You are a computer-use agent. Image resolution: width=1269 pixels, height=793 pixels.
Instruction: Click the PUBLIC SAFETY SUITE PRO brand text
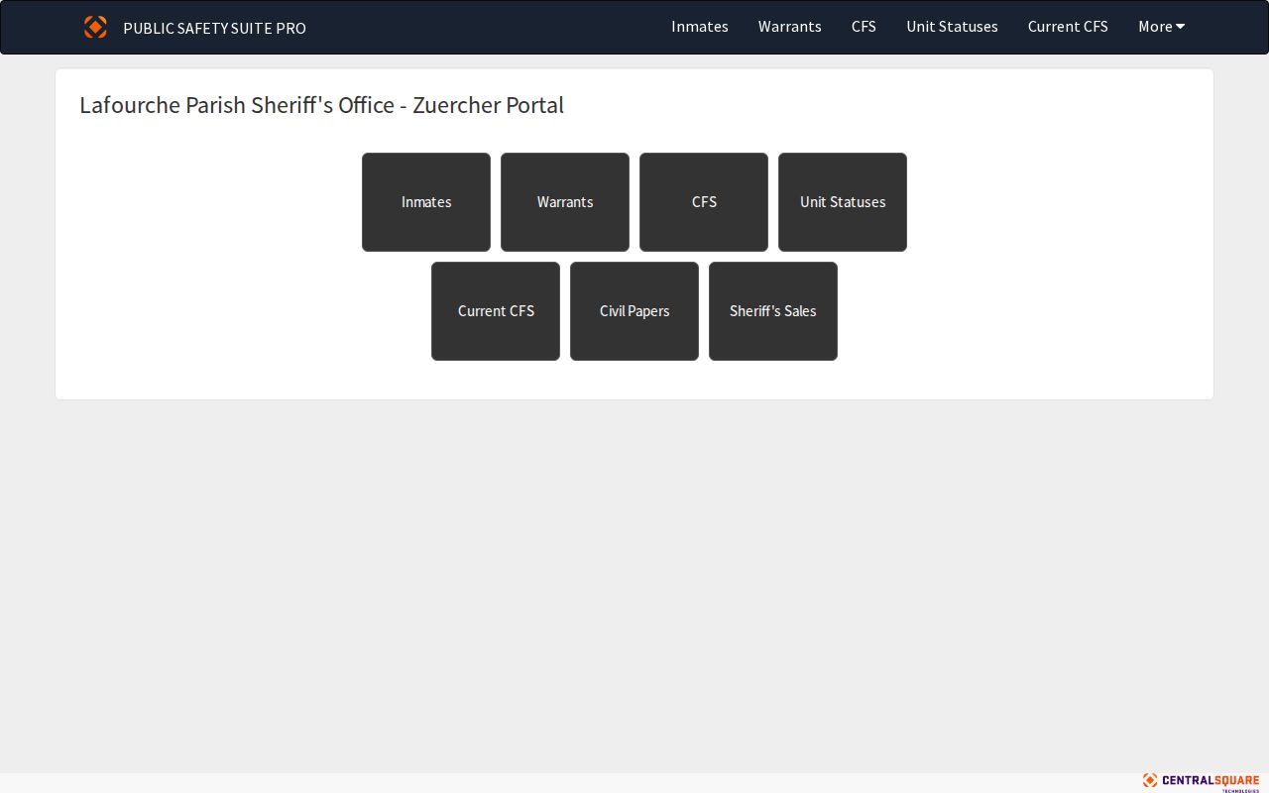[214, 28]
